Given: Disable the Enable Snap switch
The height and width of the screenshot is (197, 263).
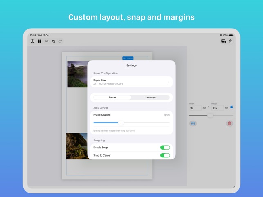Looking at the screenshot, I should (x=165, y=148).
